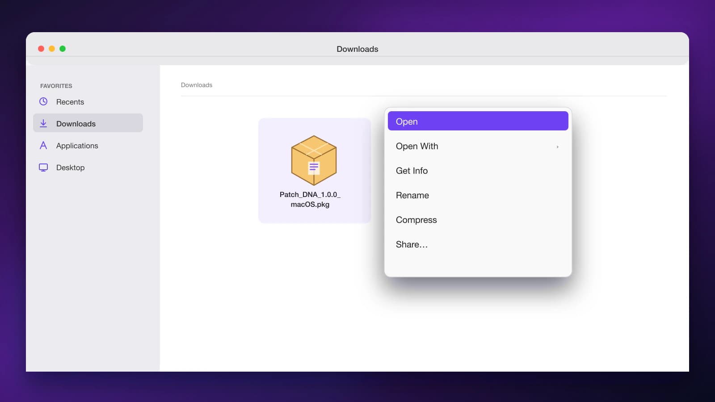Click the Downloads arrow icon in sidebar
715x402 pixels.
pyautogui.click(x=43, y=123)
